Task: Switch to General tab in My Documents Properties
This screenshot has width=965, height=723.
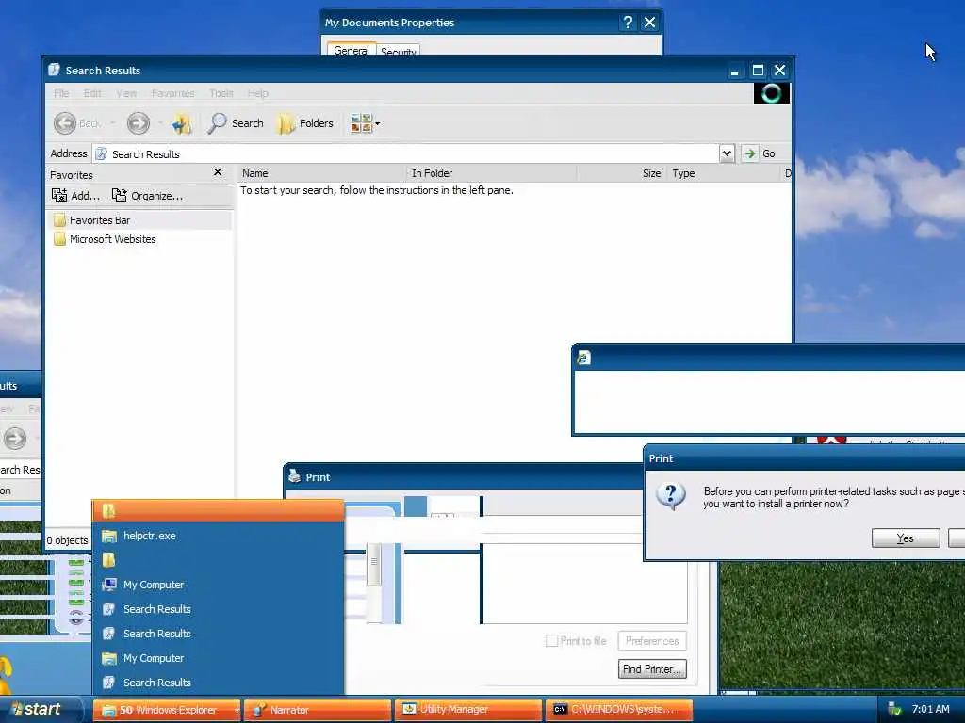Action: point(352,50)
